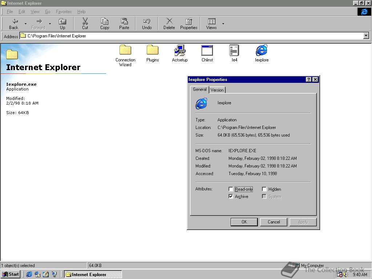Restore the Explorer window size

coord(361,3)
